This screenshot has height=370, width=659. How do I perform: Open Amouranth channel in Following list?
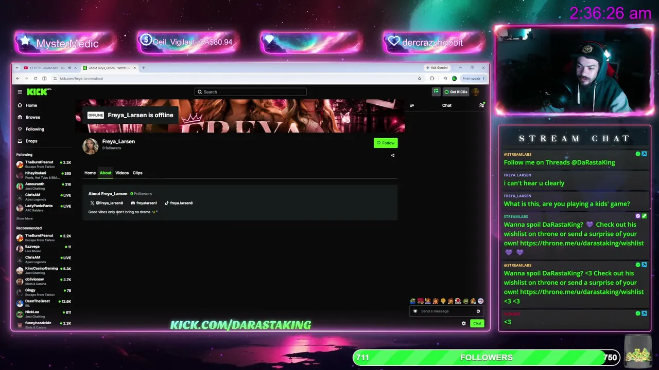click(44, 186)
